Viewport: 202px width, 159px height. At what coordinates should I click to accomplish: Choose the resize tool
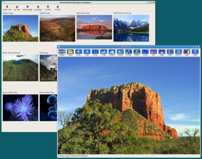120,53
